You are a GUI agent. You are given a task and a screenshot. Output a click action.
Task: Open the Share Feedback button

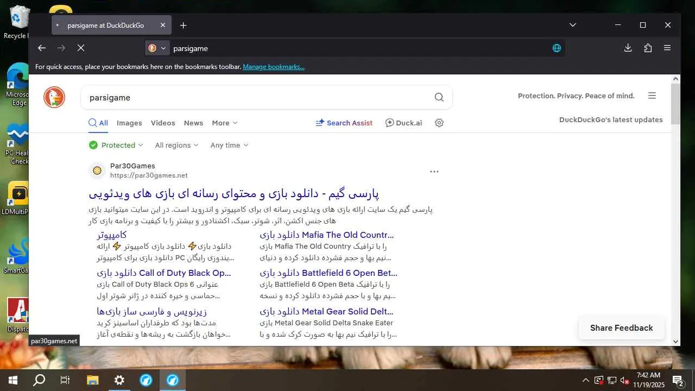622,328
